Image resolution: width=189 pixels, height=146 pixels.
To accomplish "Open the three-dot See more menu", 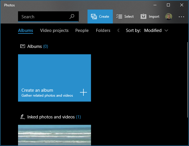I will click(x=181, y=17).
